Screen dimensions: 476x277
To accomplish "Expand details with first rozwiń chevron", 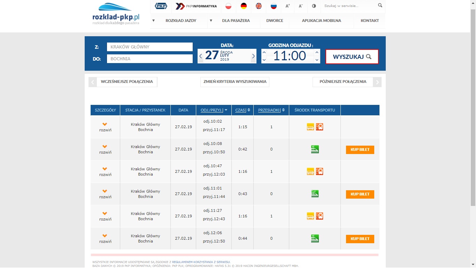I will (x=105, y=125).
